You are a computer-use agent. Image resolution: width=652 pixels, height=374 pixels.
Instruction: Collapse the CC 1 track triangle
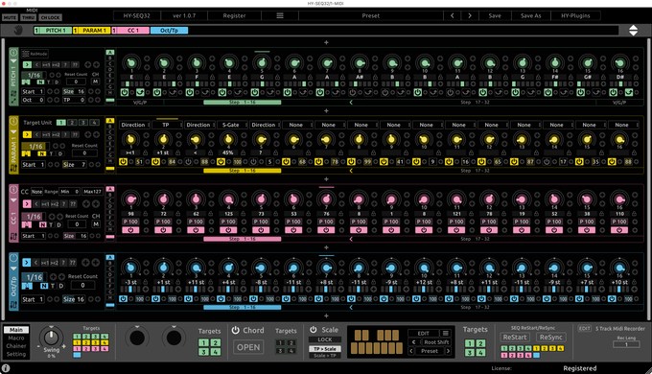[13, 200]
